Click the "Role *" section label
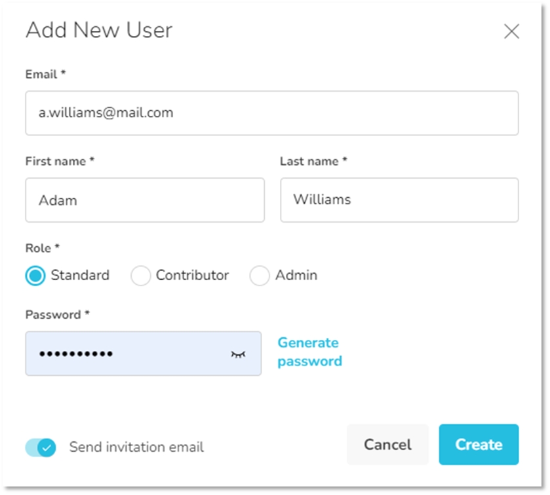The height and width of the screenshot is (495, 550). point(42,248)
